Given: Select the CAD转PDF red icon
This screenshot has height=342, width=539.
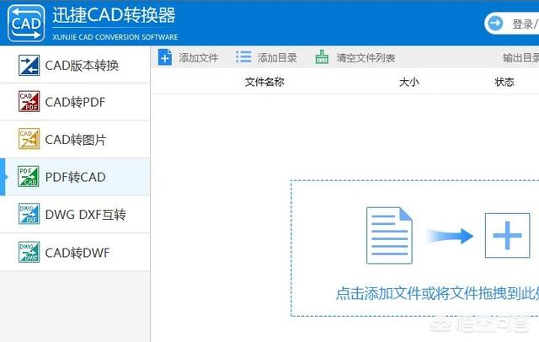Looking at the screenshot, I should point(29,101).
